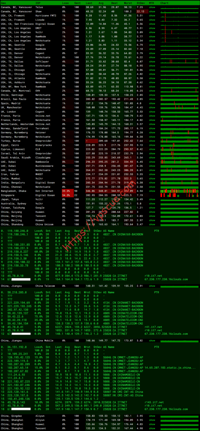The height and width of the screenshot is (431, 200).
Task: Click the StDev column header in top table
Action: [x=140, y=3]
